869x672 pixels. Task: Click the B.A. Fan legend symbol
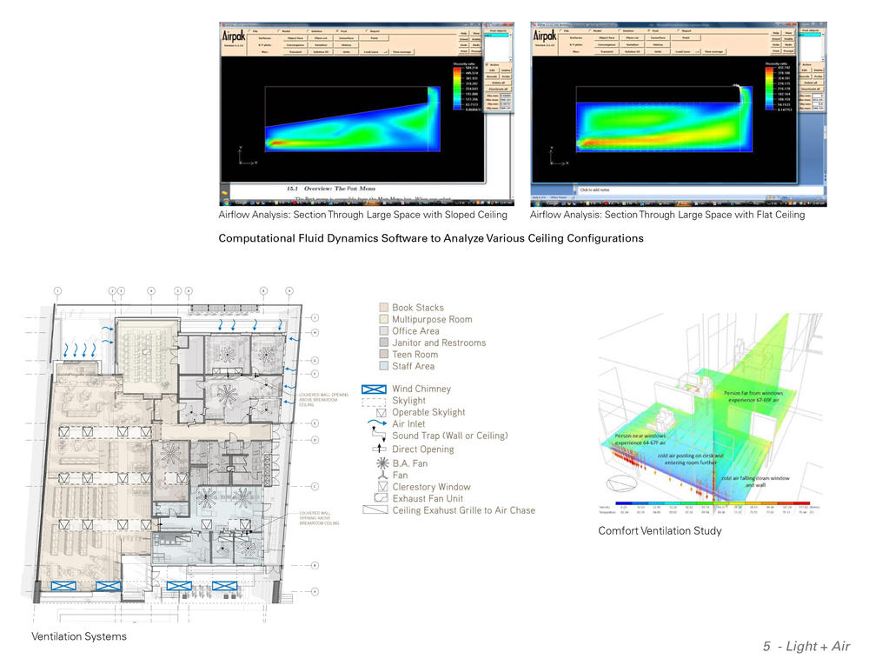[x=381, y=463]
